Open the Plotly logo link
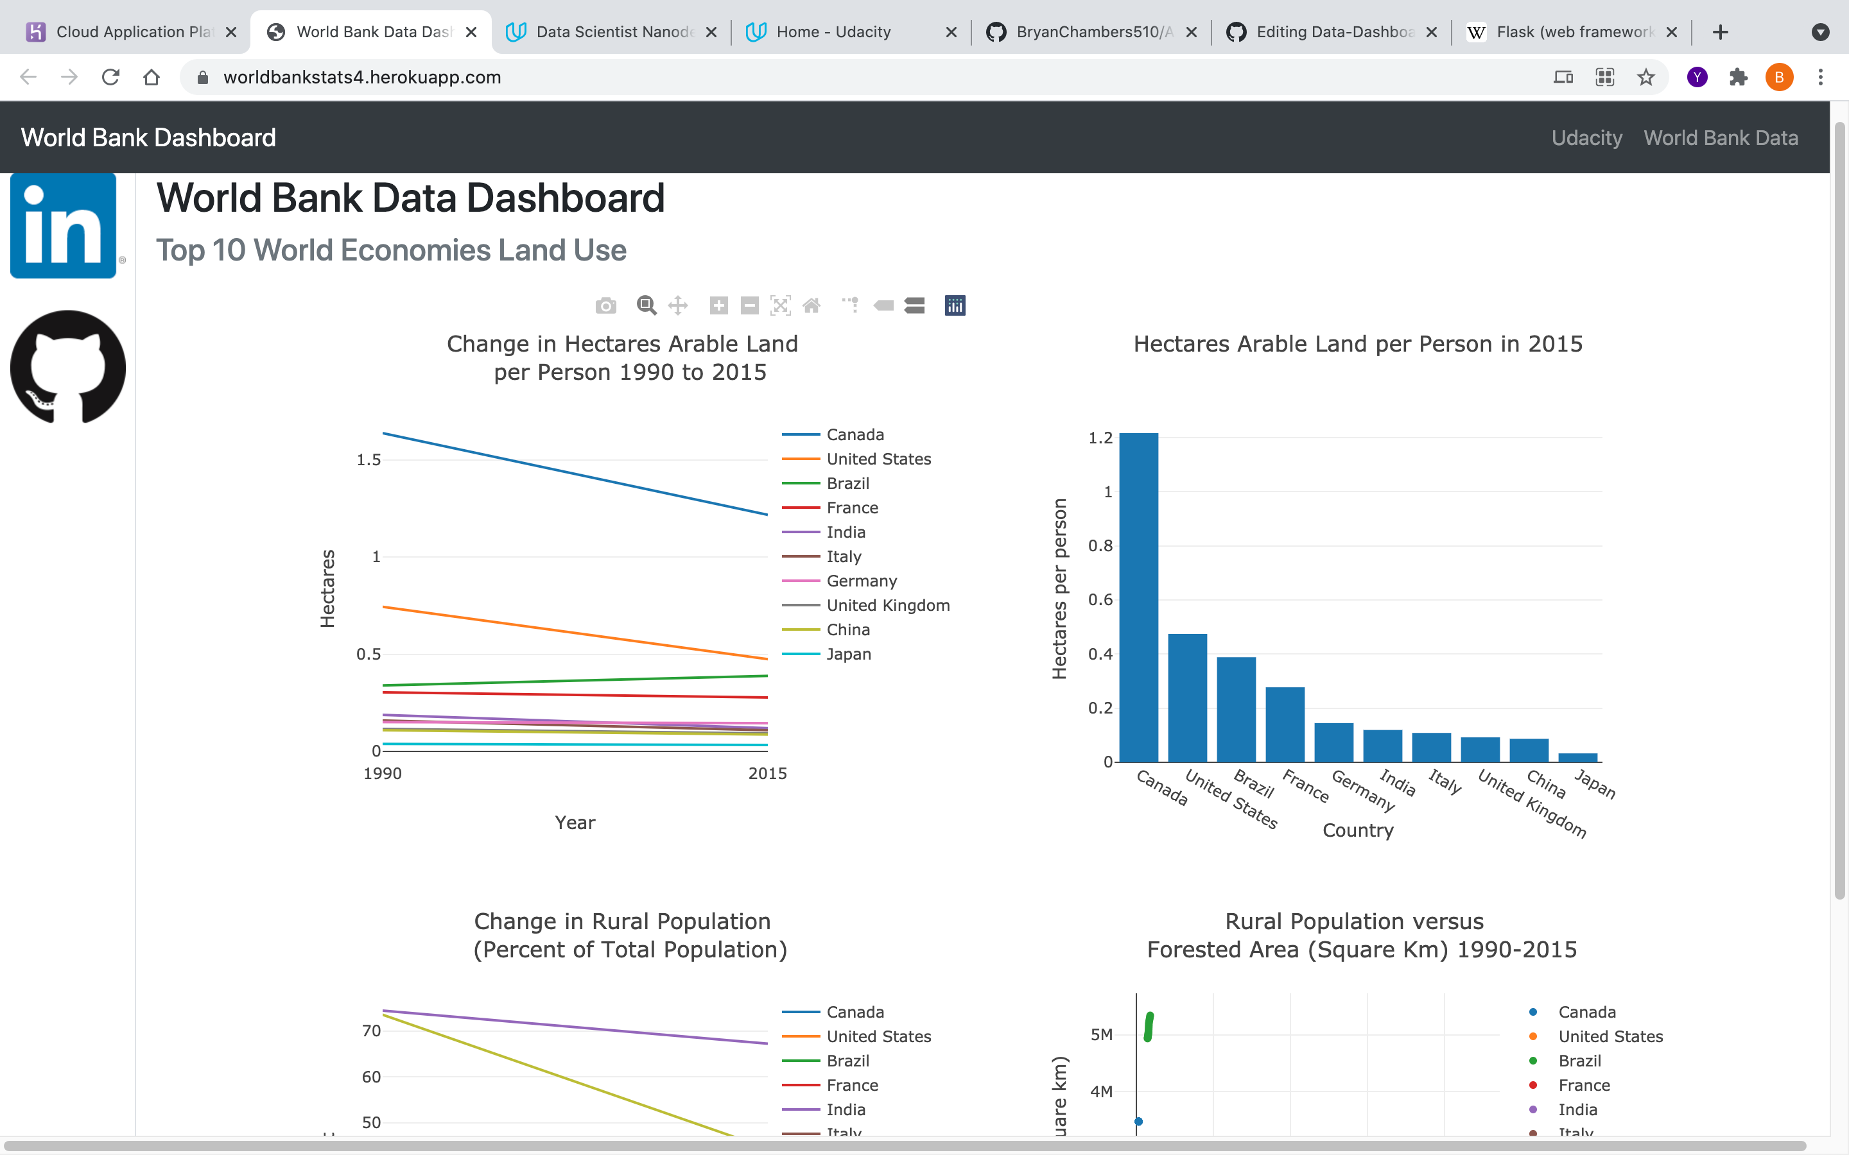 954,305
